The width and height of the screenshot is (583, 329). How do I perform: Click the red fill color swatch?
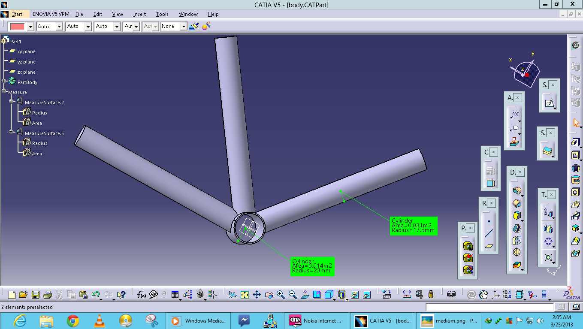(x=17, y=27)
